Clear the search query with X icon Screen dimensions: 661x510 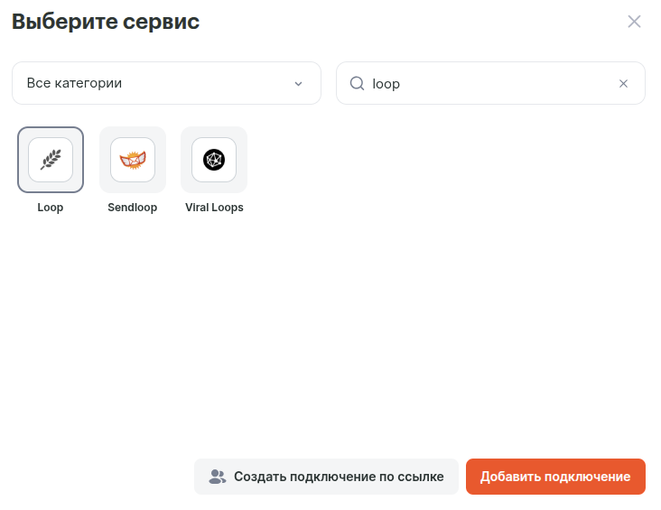point(623,83)
